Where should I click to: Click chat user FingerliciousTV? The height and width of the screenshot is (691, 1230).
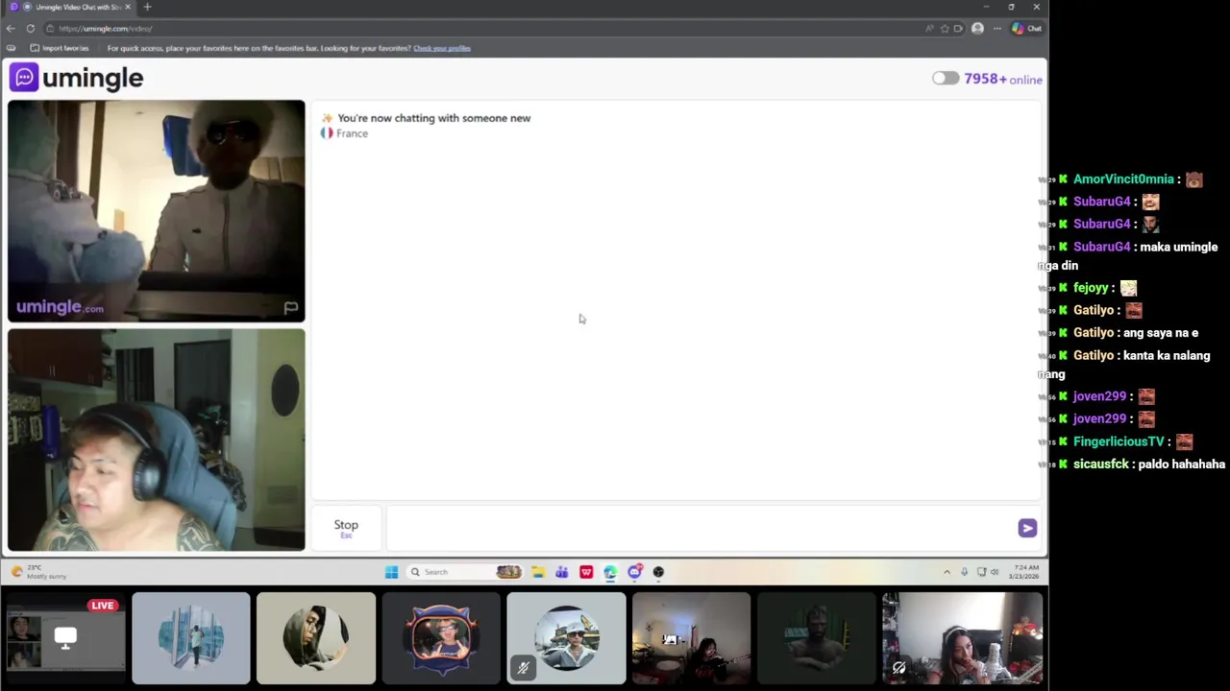point(1119,441)
